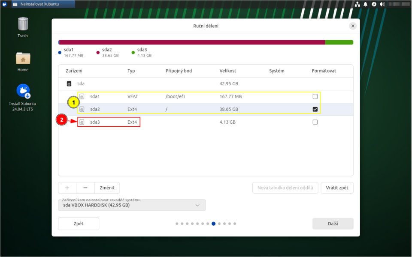Screen dimensions: 412x257
Task: Click the network icon in top panel
Action: (357, 4)
